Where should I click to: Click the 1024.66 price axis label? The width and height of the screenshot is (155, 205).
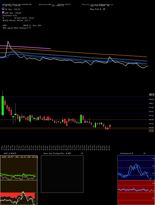152,99
